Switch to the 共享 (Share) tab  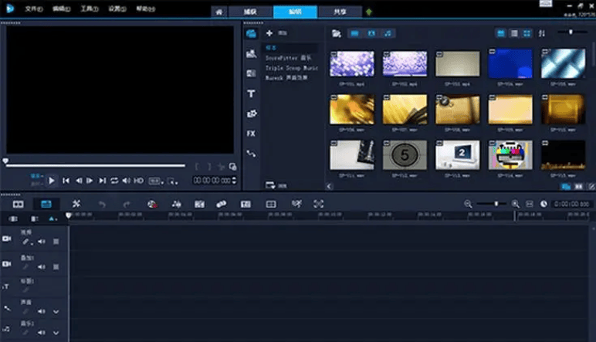[340, 12]
